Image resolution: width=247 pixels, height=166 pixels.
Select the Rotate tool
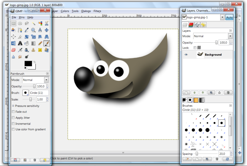(x=27, y=37)
